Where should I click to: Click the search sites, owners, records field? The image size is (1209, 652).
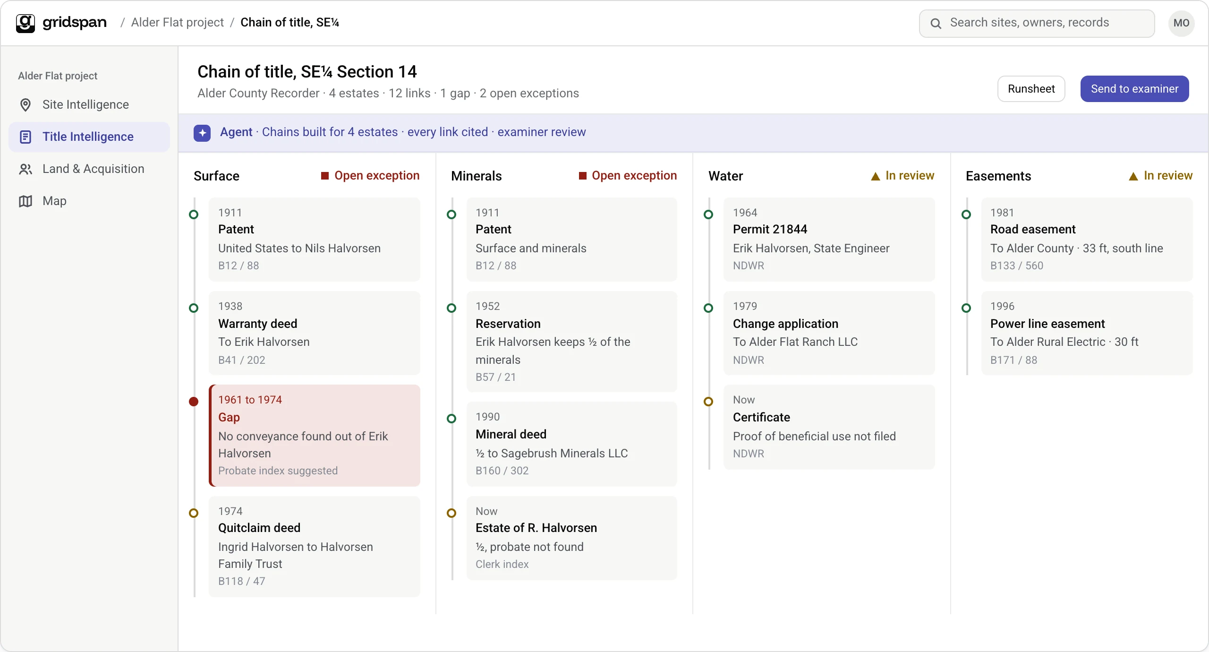click(x=1037, y=23)
